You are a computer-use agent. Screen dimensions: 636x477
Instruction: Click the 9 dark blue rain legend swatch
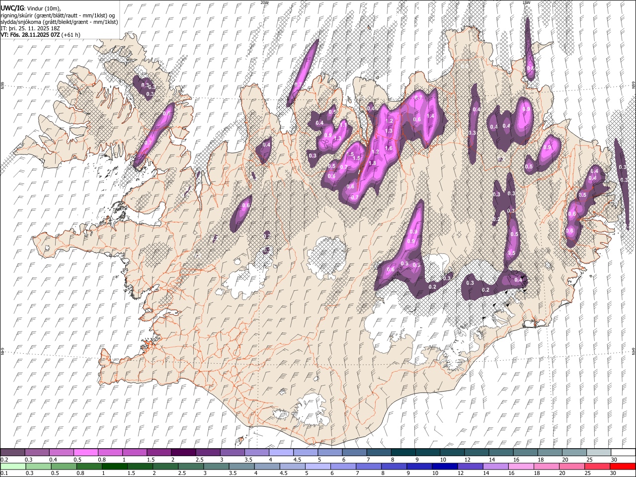tap(419, 466)
